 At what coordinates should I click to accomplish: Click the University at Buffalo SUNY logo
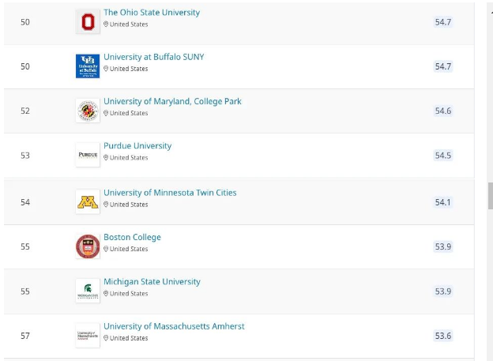coord(88,66)
